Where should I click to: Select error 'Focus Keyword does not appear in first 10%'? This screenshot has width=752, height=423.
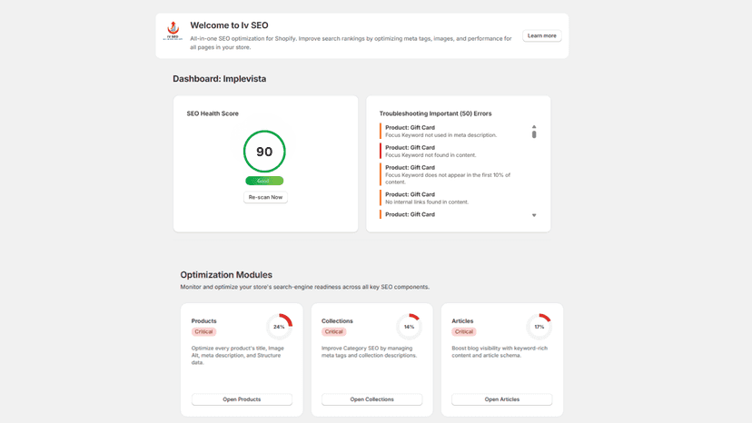450,174
